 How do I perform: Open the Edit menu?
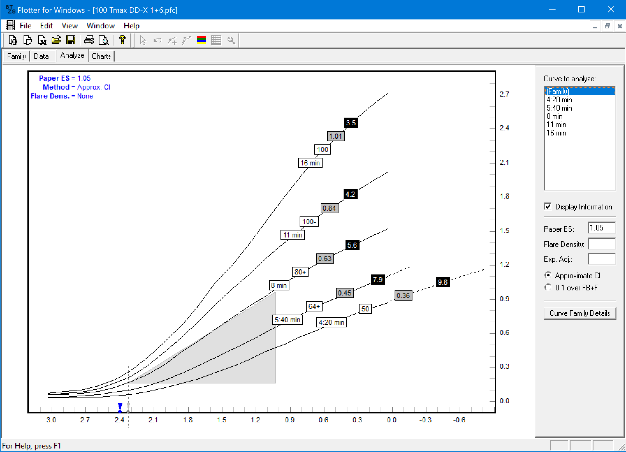click(x=46, y=26)
